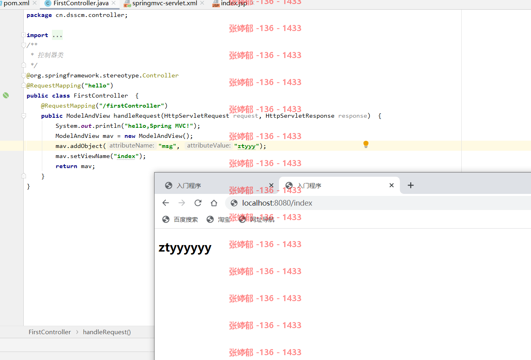Select the FirstController.java tab

click(x=81, y=3)
